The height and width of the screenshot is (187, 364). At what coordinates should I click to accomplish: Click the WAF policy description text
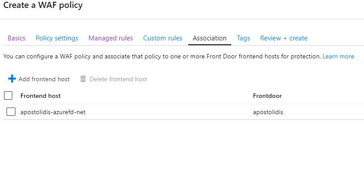tap(162, 56)
